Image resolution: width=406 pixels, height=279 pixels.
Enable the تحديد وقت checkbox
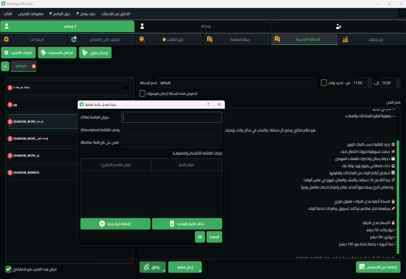[x=324, y=82]
